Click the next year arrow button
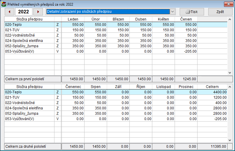This screenshot has height=151, width=235. tap(38, 12)
